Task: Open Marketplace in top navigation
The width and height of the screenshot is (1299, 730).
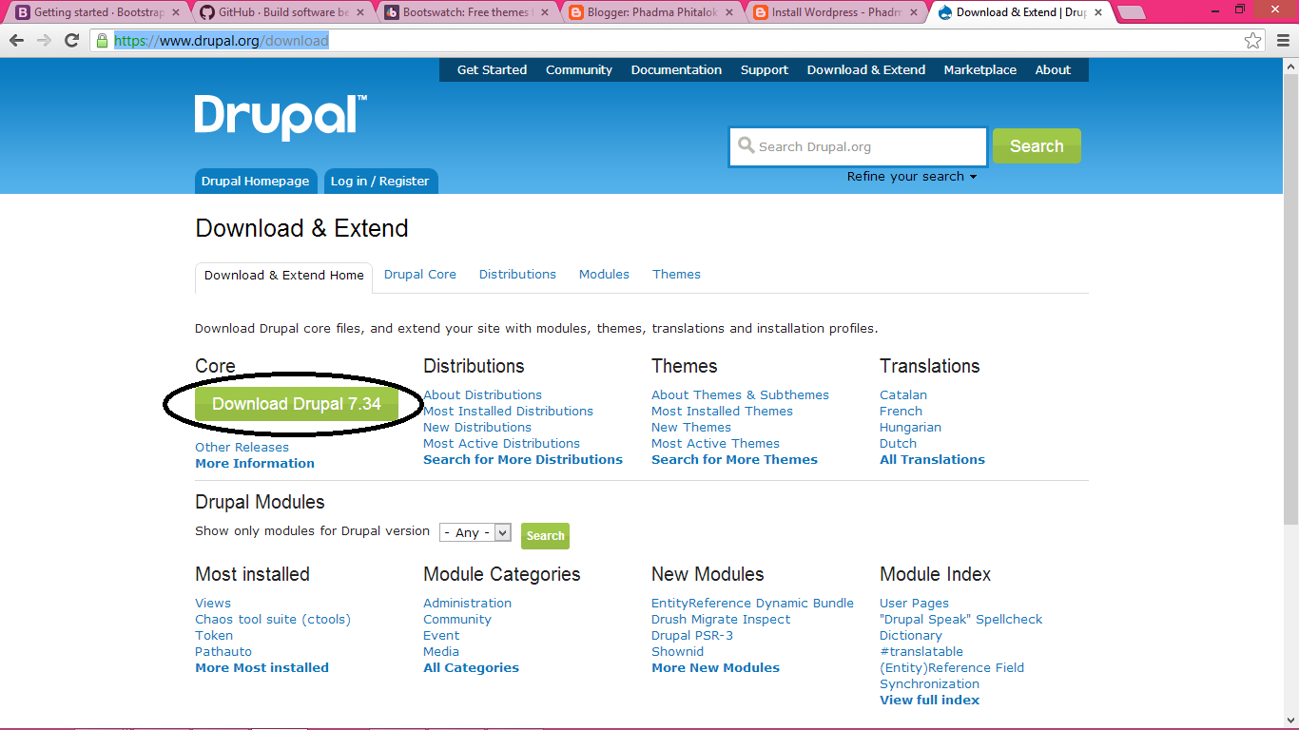Action: 980,69
